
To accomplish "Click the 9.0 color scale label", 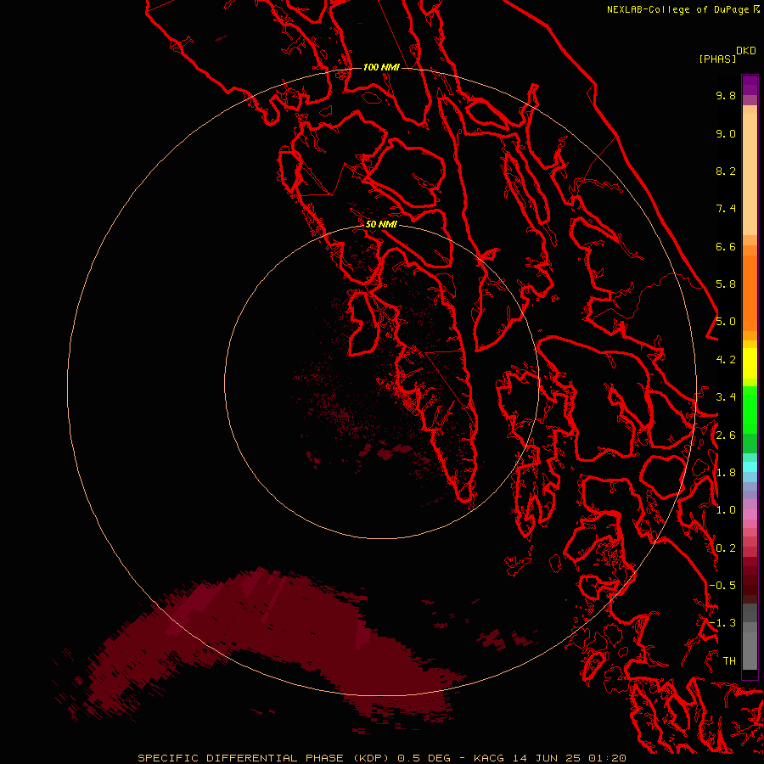I will pyautogui.click(x=726, y=133).
